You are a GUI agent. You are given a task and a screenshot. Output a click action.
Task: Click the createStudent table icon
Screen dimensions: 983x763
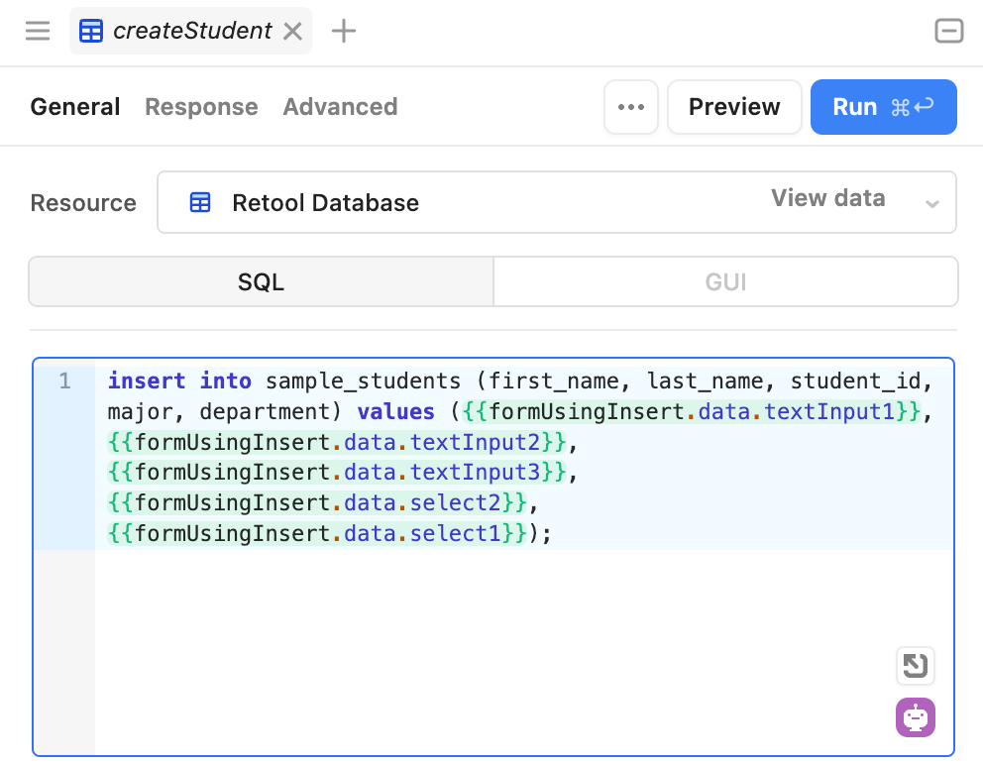pyautogui.click(x=91, y=31)
